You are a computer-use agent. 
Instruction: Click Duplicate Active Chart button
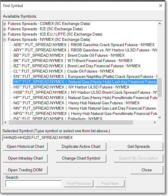(81, 147)
